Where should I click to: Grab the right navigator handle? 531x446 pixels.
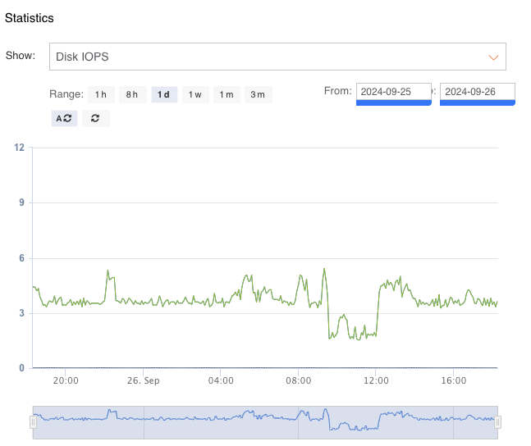(x=497, y=422)
